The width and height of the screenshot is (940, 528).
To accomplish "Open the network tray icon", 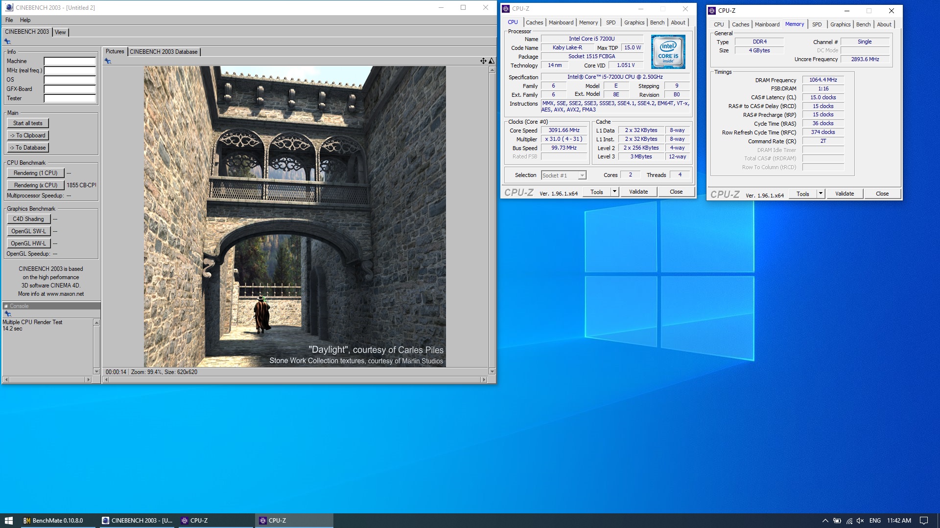I will point(849,521).
